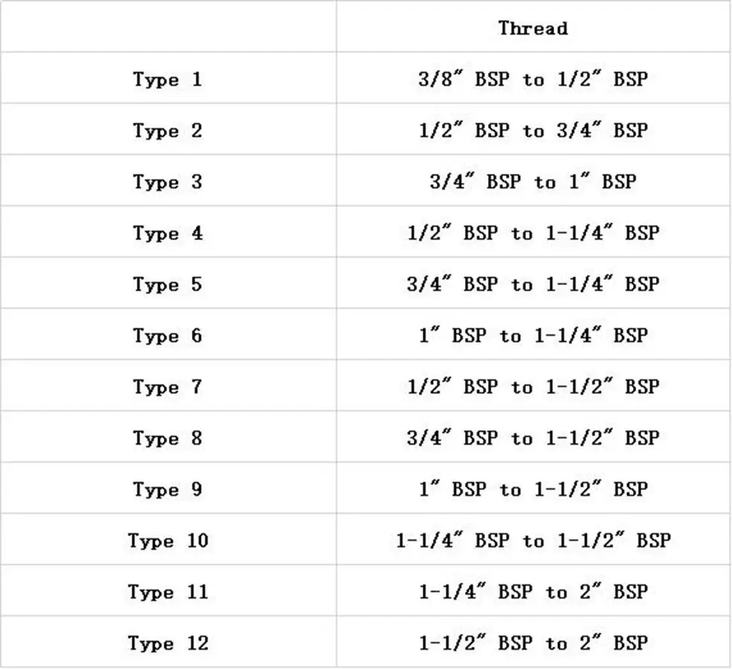732x669 pixels.
Task: Select the Type 3 label cell
Action: (167, 182)
